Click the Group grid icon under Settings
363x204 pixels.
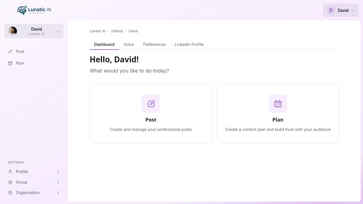tap(10, 182)
